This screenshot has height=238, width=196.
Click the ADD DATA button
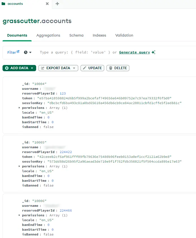19,68
